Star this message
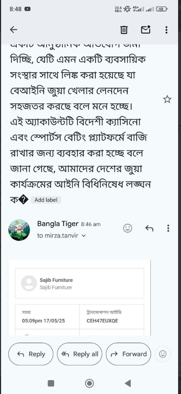 (x=167, y=100)
